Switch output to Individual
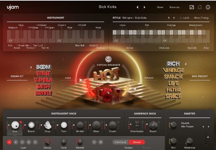This screenshot has width=216, height=150. point(120,142)
